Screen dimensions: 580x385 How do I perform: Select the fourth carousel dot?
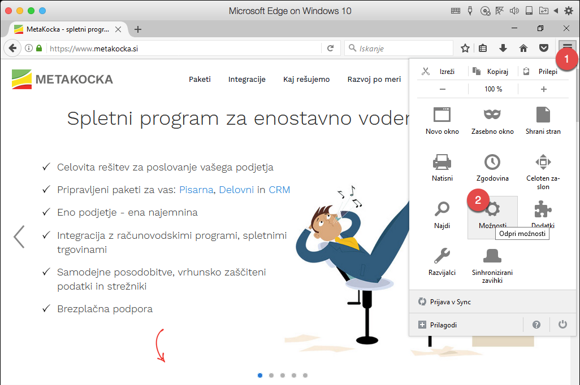[x=294, y=375]
